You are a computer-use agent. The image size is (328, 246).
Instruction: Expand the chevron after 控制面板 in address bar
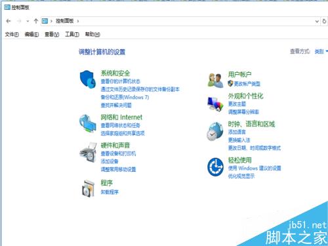(78, 21)
